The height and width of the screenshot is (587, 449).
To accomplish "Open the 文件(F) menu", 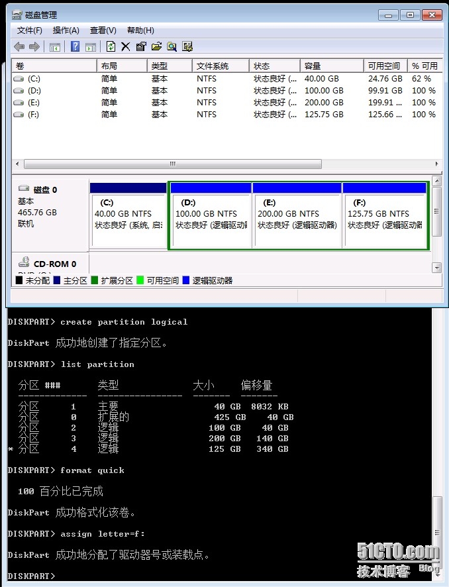I will click(30, 30).
